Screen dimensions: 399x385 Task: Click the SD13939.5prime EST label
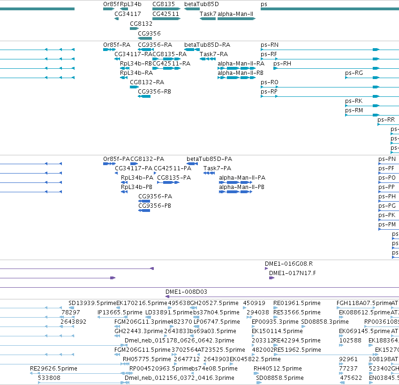click(92, 303)
